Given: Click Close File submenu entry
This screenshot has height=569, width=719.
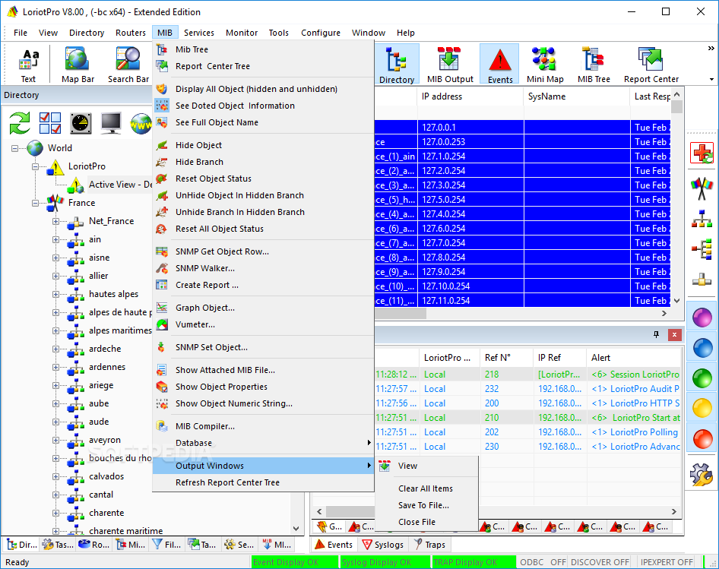Looking at the screenshot, I should (x=426, y=522).
